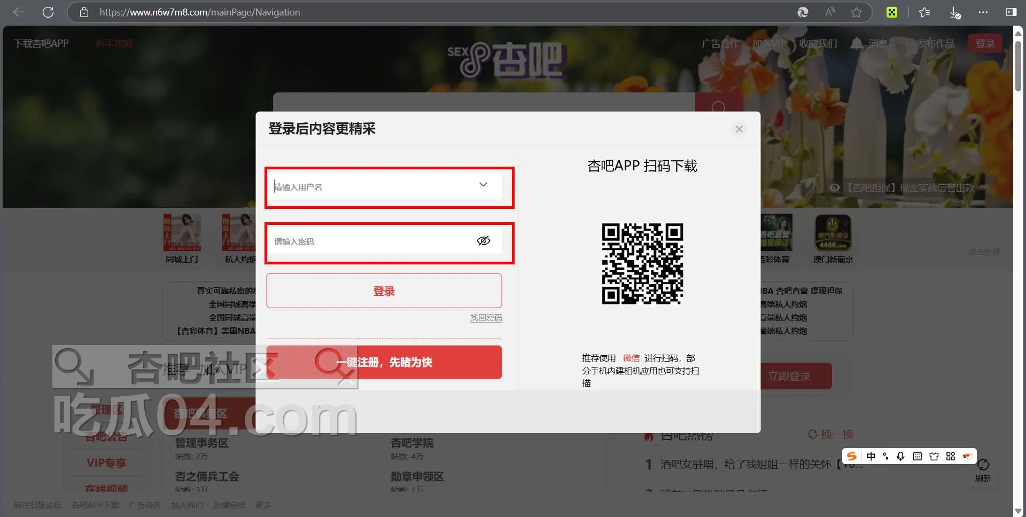Expand the username dropdown chevron
The image size is (1026, 517).
tap(483, 185)
